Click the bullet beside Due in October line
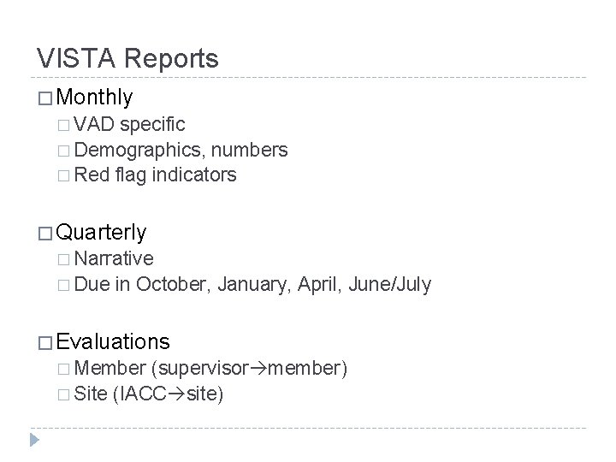 pyautogui.click(x=63, y=285)
